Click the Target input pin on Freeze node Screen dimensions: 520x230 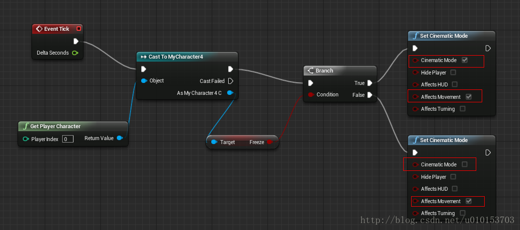point(214,142)
